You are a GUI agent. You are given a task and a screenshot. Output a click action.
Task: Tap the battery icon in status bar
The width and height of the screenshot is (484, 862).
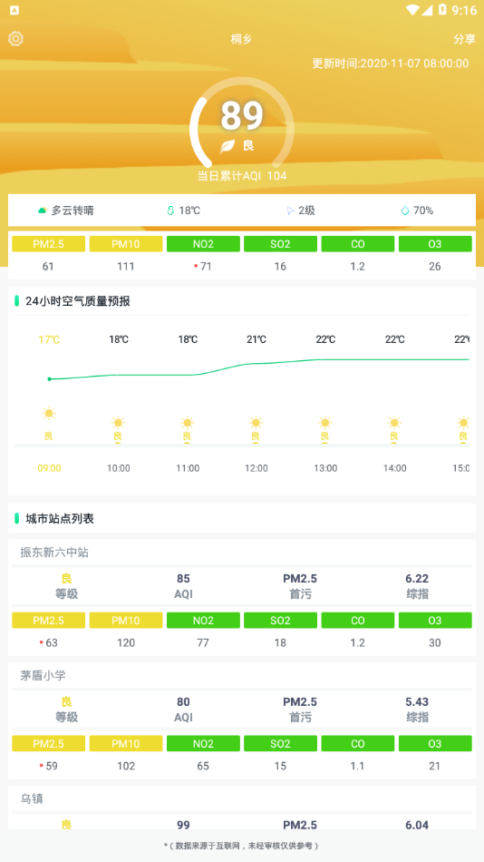(x=442, y=9)
